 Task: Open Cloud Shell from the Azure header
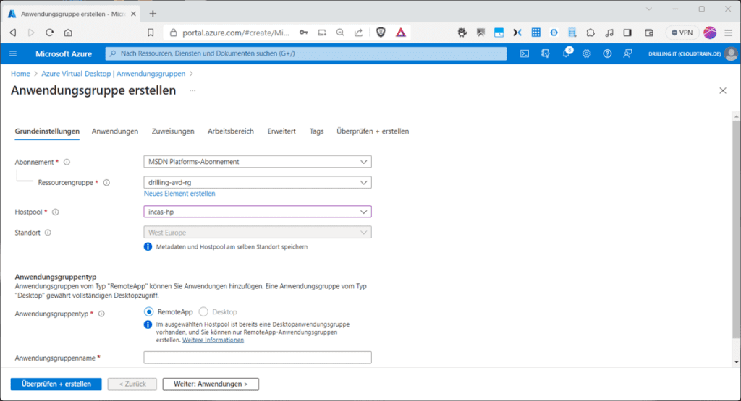pyautogui.click(x=525, y=53)
